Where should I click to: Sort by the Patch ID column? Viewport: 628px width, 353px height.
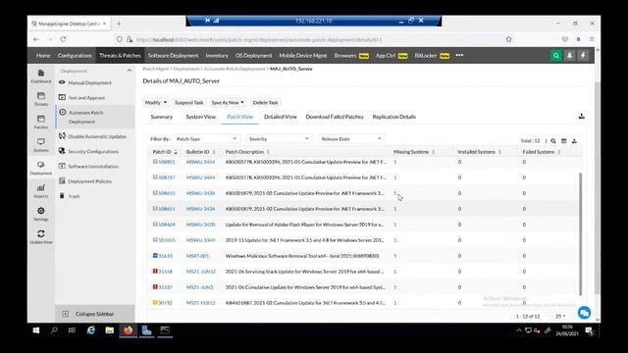162,152
